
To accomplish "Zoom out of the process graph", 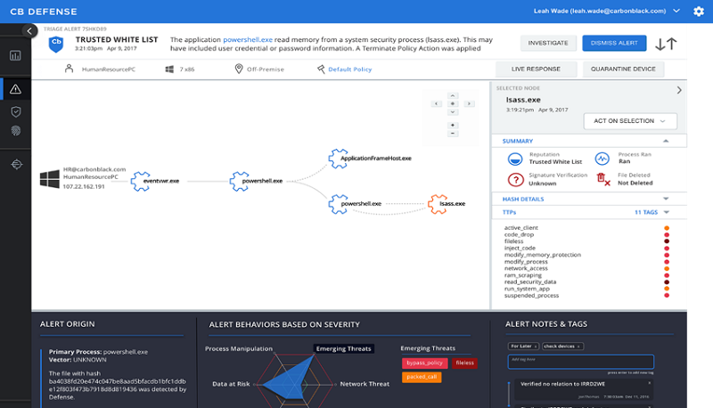I will coord(453,133).
